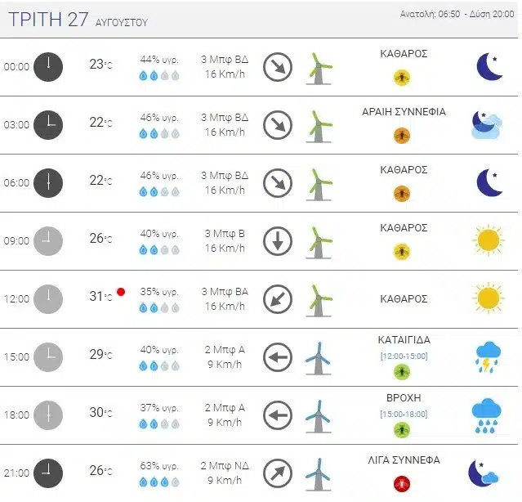Click the gray clock icon at 18:00

48,415
